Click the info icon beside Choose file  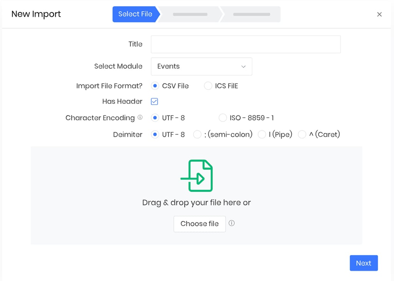[232, 223]
